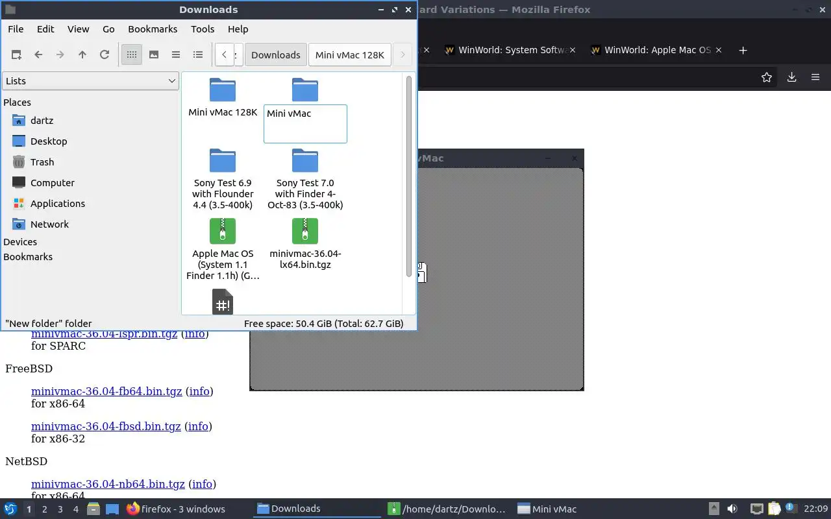The width and height of the screenshot is (831, 519).
Task: Select Trash in Places sidebar
Action: (42, 162)
